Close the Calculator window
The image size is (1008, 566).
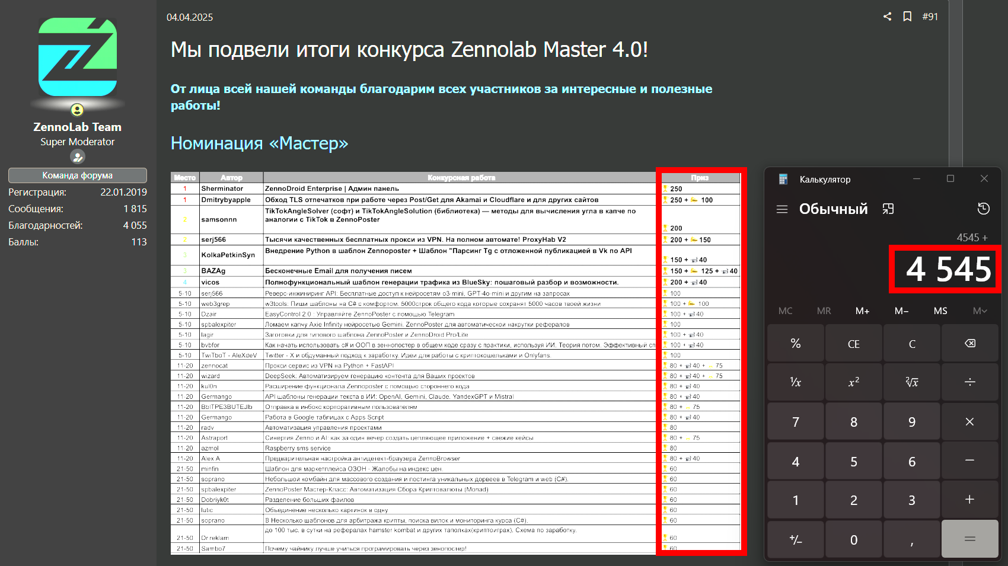[x=984, y=178]
